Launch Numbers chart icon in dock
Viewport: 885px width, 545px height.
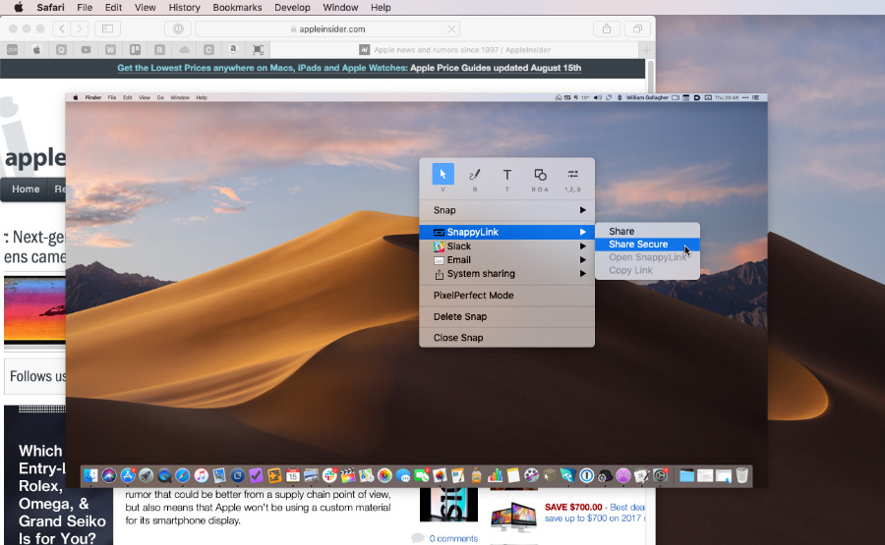495,475
